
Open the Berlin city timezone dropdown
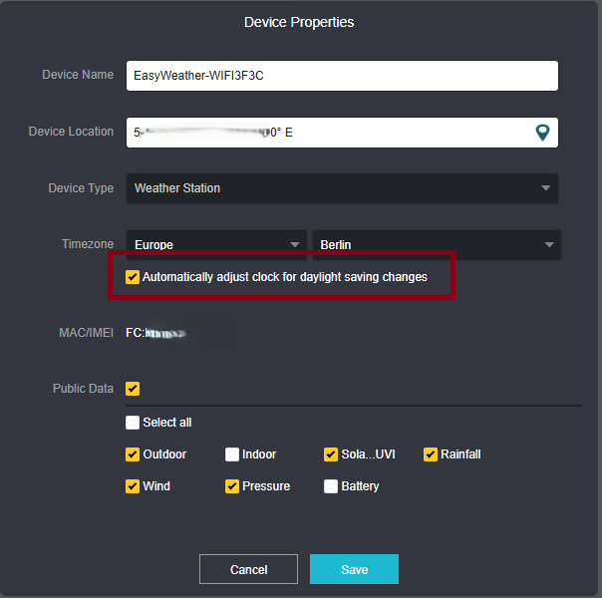[x=437, y=245]
